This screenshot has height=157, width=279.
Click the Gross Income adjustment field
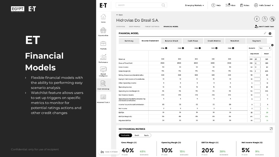point(257,67)
